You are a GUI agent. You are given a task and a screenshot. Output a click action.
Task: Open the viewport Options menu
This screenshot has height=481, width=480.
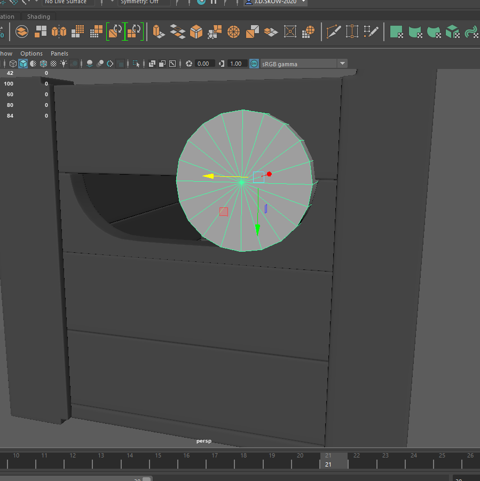point(32,53)
